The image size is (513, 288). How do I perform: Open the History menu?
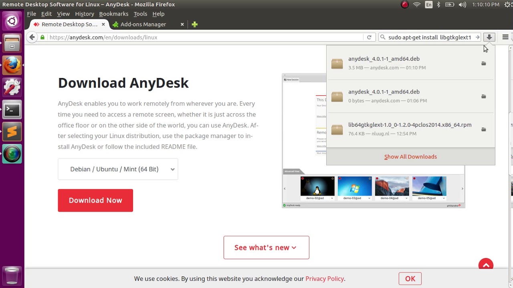85,14
